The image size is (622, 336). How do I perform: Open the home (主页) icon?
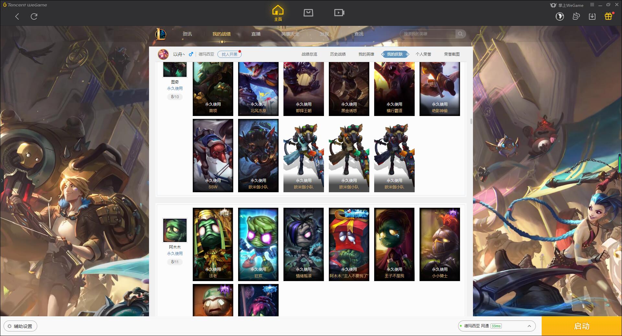(278, 13)
